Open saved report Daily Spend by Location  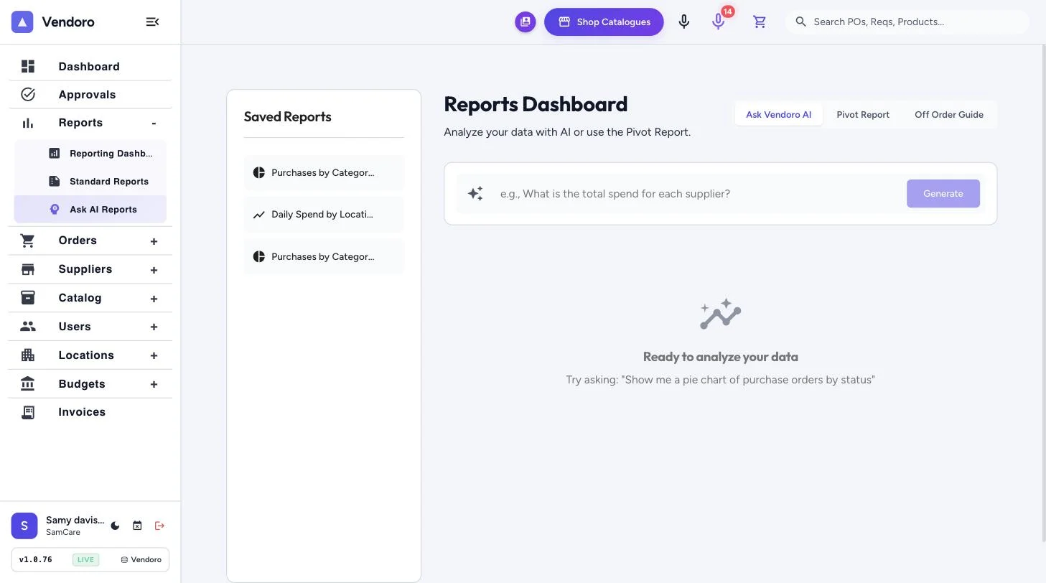324,215
